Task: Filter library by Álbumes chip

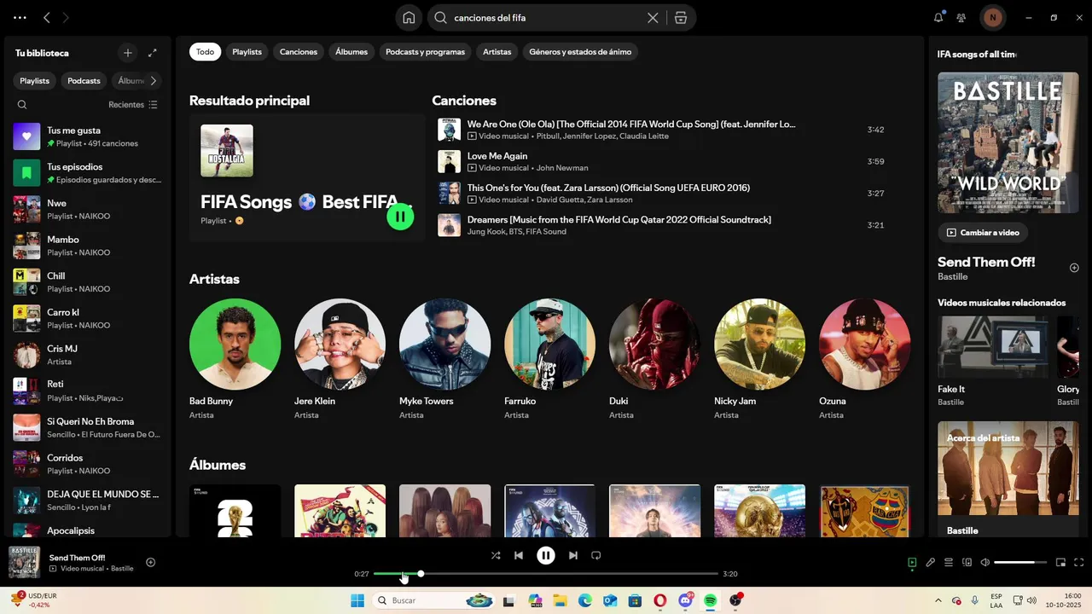Action: [130, 81]
